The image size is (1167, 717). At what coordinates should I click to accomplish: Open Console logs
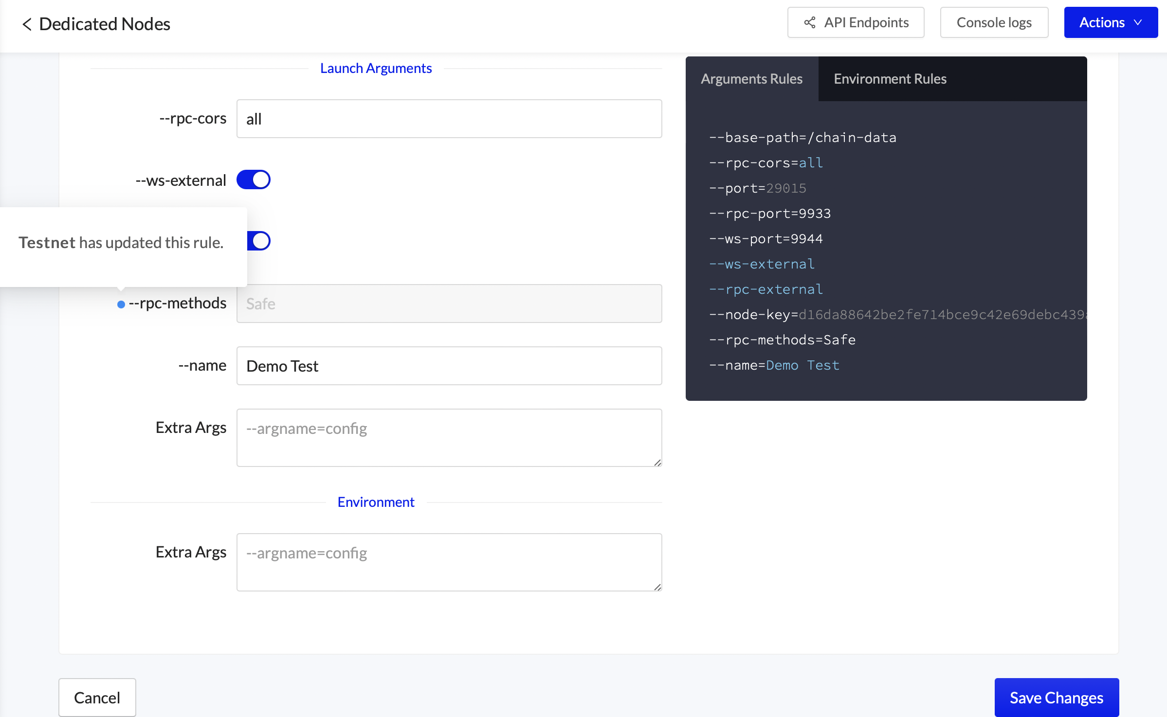994,22
